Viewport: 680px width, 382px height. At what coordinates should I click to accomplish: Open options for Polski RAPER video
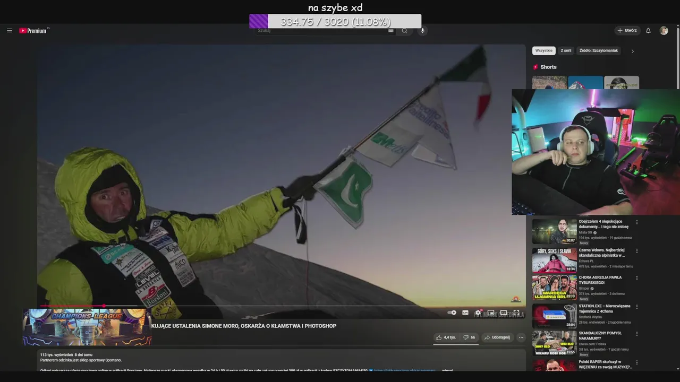pos(637,363)
